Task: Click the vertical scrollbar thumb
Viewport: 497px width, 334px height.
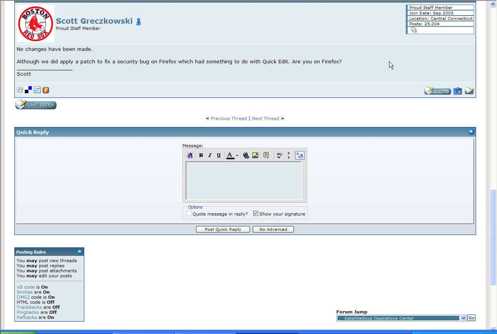Action: (493, 237)
